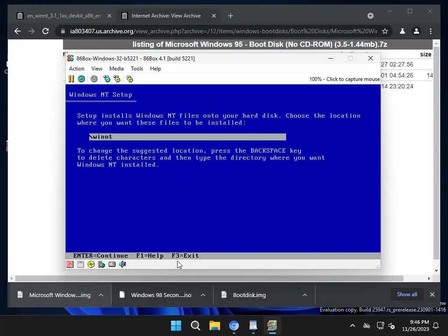
Task: Open Chrome from taskbar
Action: tap(234, 325)
